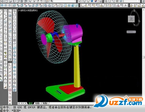Select the Tangent constraint icon
Viewport: 145px width, 112px height.
10,76
